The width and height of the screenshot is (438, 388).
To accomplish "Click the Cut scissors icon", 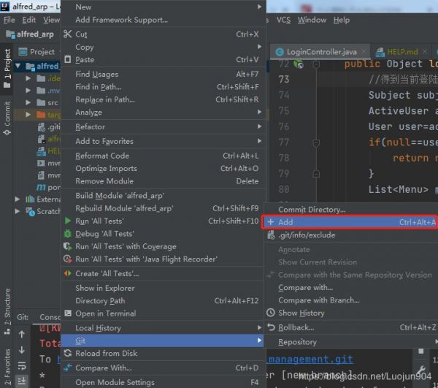I will coord(68,34).
